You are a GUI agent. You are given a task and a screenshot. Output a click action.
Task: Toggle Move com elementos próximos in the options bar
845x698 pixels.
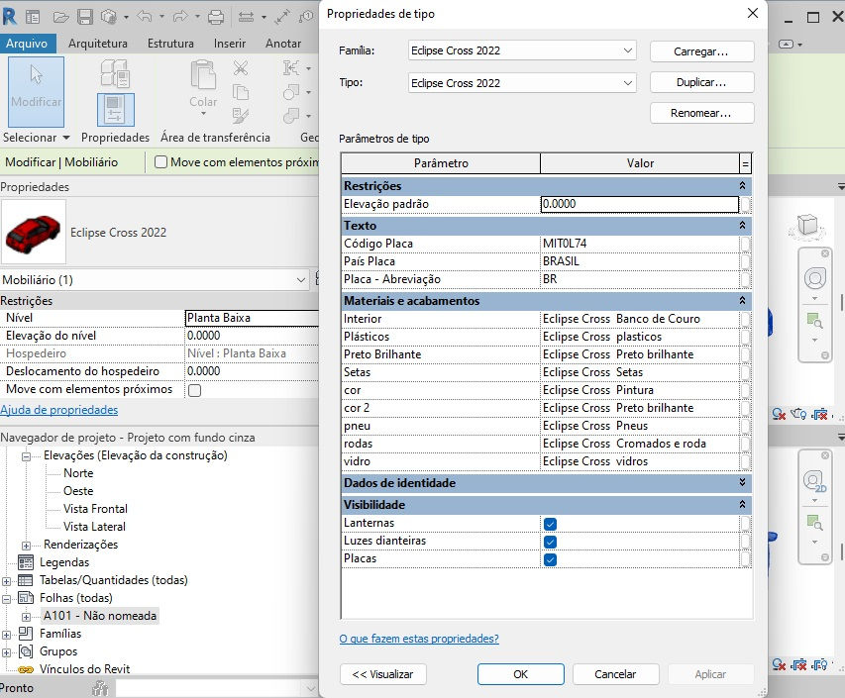161,162
